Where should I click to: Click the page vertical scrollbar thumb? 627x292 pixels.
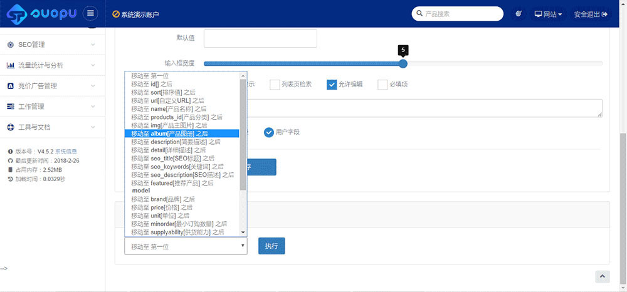[x=623, y=209]
